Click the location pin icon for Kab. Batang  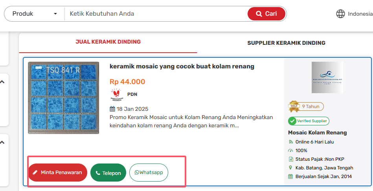coord(290,168)
